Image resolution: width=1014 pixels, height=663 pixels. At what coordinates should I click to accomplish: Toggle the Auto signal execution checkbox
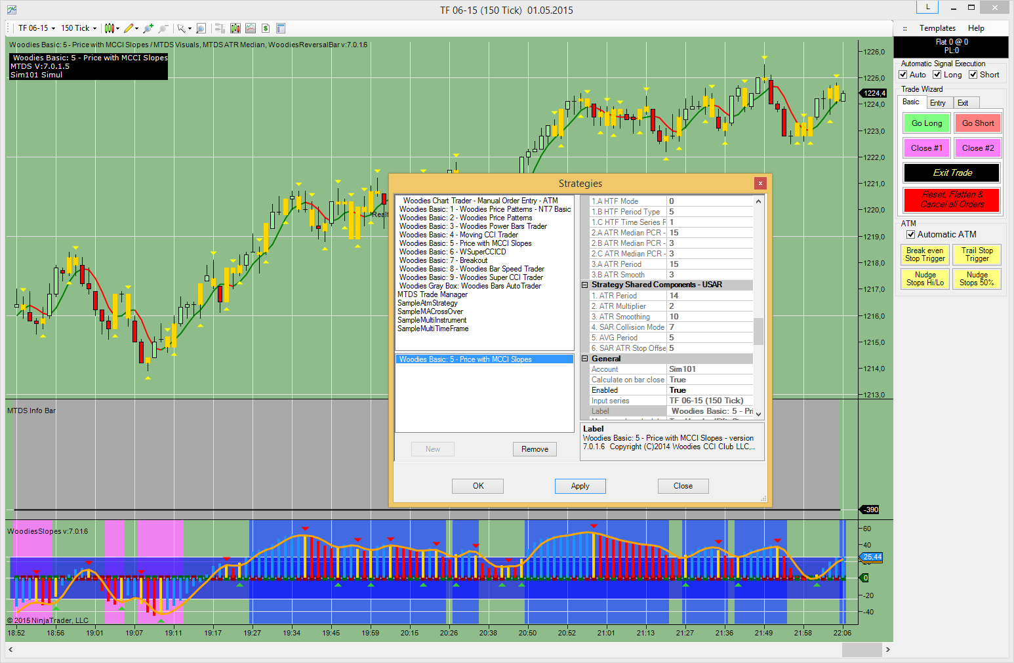[903, 75]
